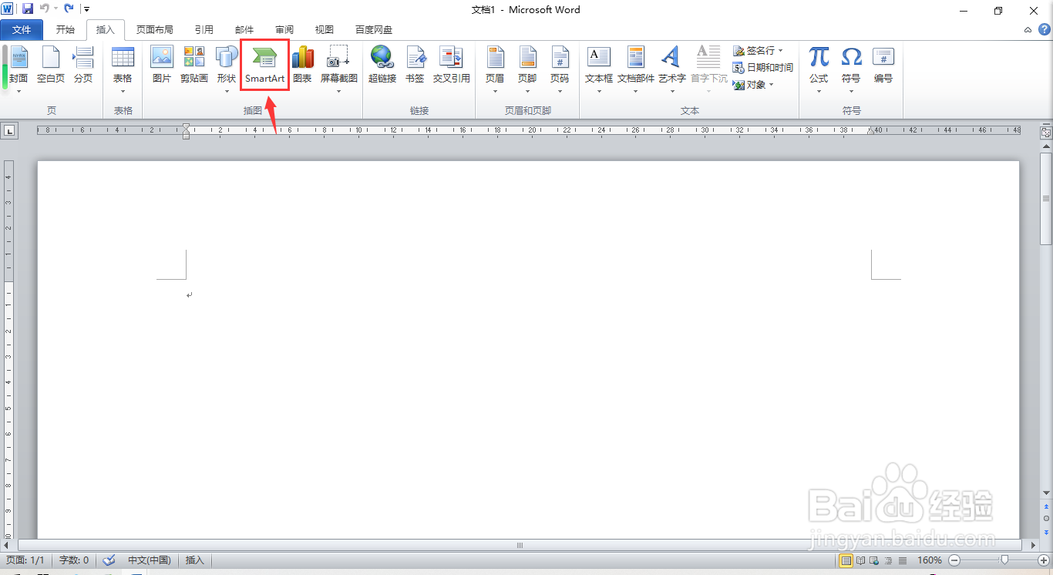Open the header (页眉) dropdown
Image resolution: width=1053 pixels, height=575 pixels.
tap(495, 69)
